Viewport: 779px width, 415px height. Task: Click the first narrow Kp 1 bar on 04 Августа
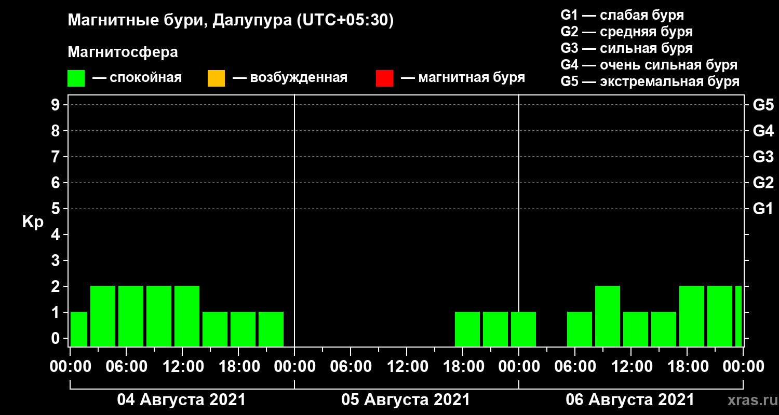click(x=79, y=329)
